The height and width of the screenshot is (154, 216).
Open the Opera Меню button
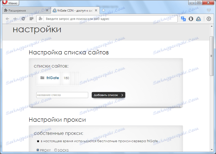pyautogui.click(x=11, y=3)
